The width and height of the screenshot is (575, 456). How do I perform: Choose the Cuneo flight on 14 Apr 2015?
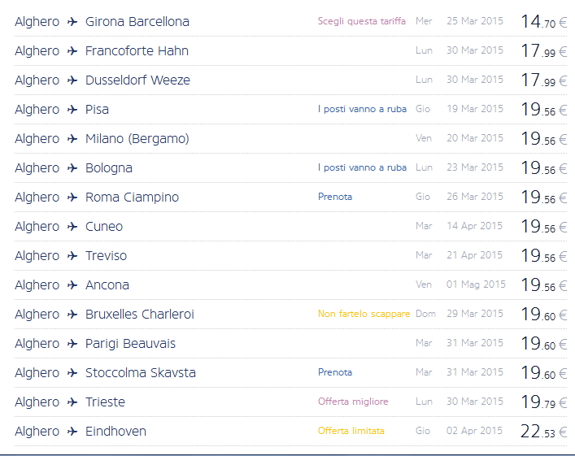point(104,227)
